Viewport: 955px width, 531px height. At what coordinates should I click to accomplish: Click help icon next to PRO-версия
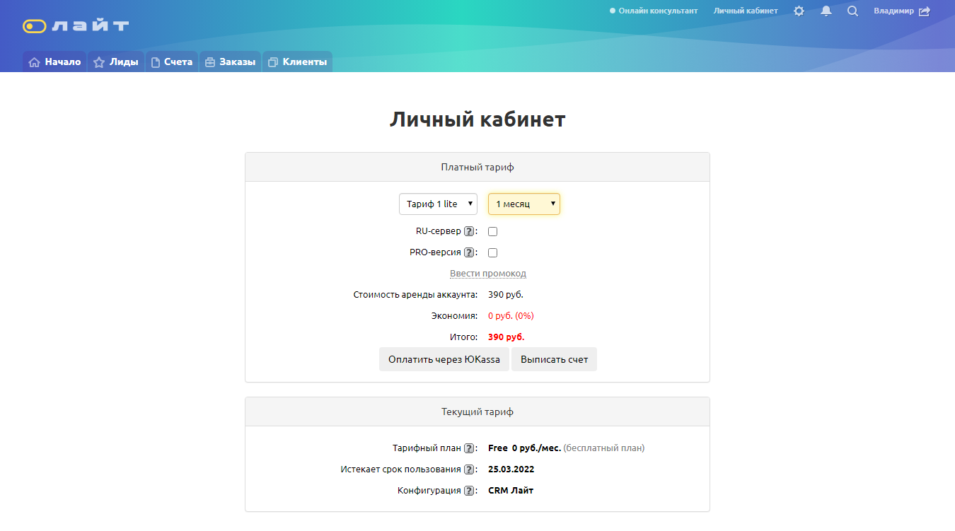[468, 252]
